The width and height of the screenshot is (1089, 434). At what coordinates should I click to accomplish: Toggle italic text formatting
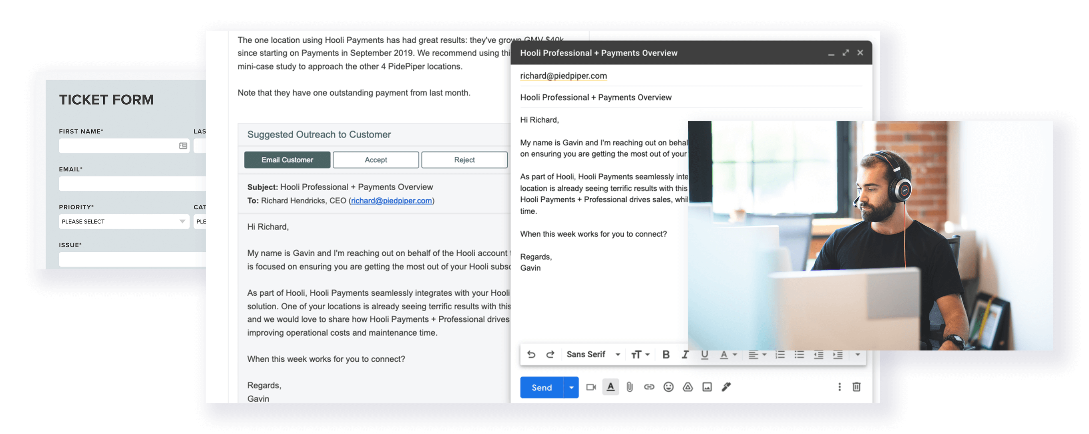685,355
